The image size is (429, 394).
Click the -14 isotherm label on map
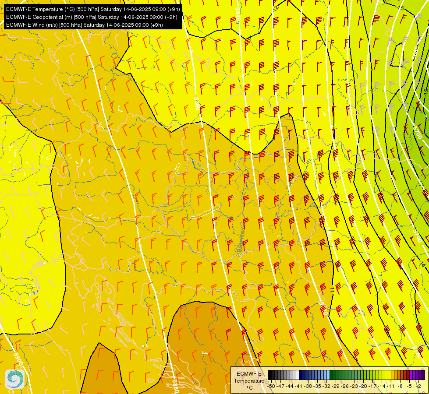(x=422, y=265)
